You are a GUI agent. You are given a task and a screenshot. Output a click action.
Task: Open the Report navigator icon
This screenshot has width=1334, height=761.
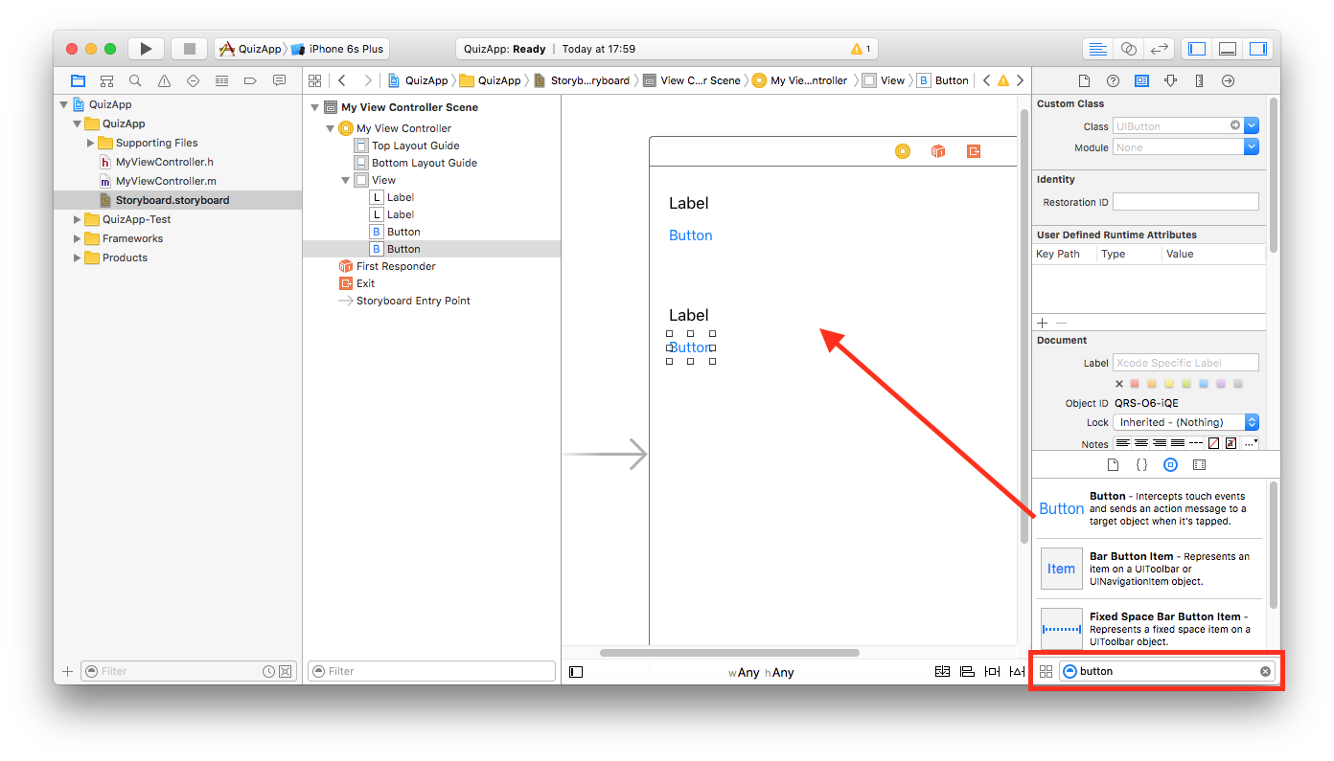[279, 80]
